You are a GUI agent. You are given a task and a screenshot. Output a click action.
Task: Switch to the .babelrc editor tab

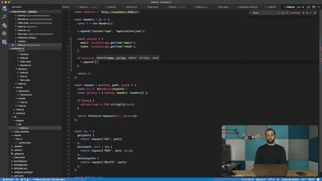coord(272,7)
